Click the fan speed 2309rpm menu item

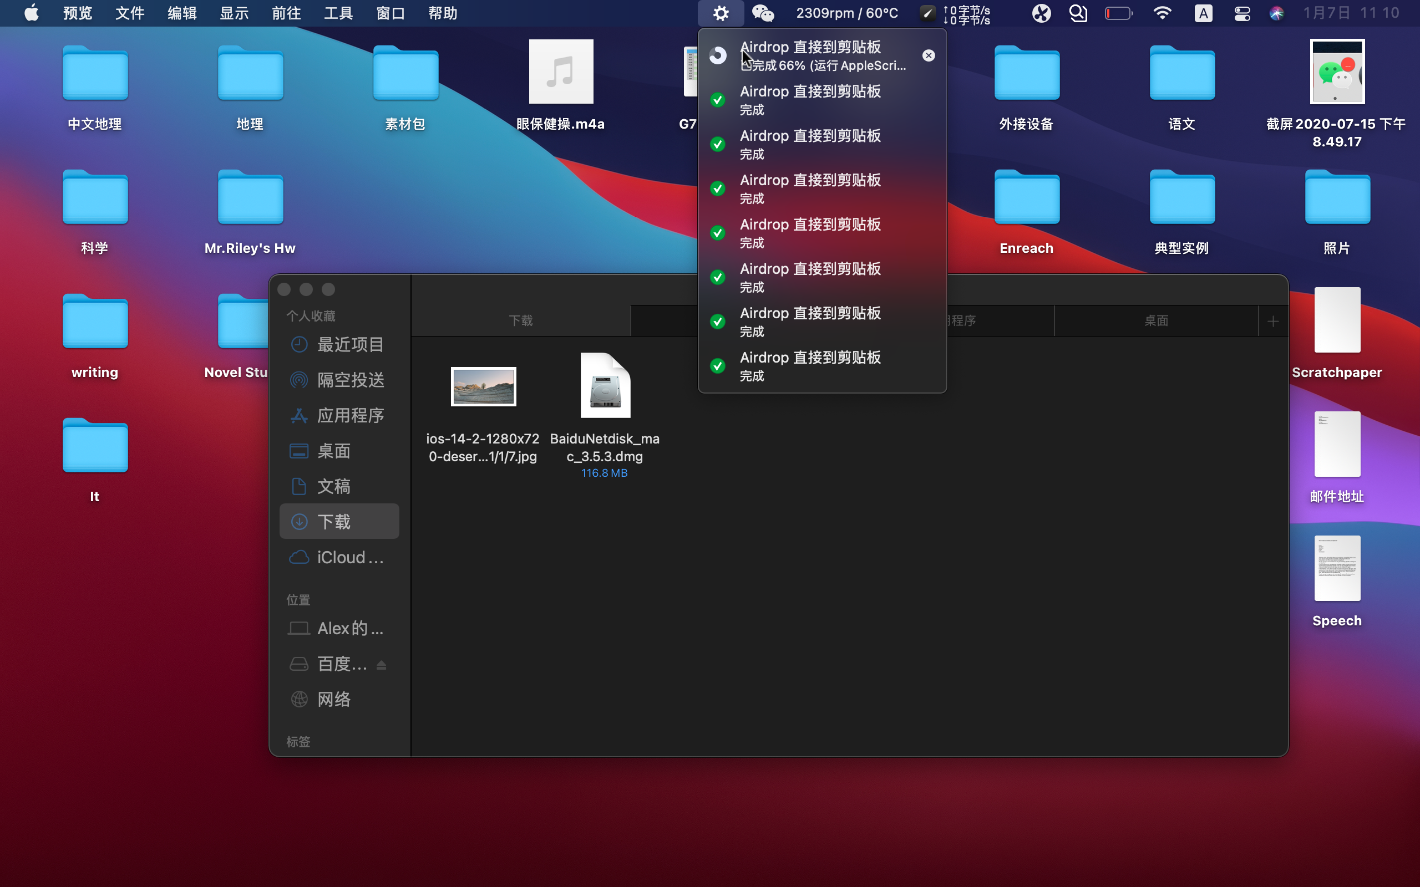point(846,13)
